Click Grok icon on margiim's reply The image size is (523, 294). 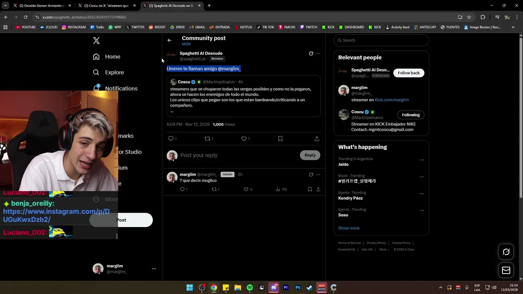coord(311,175)
